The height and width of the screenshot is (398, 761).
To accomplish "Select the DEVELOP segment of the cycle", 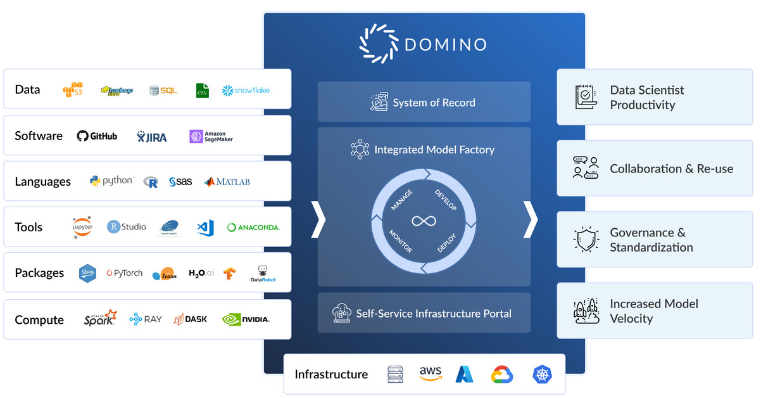I will click(x=446, y=199).
